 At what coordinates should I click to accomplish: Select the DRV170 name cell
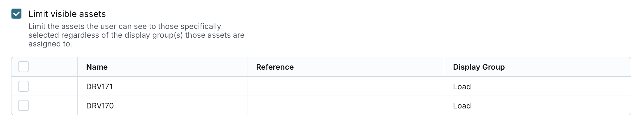[x=100, y=106]
